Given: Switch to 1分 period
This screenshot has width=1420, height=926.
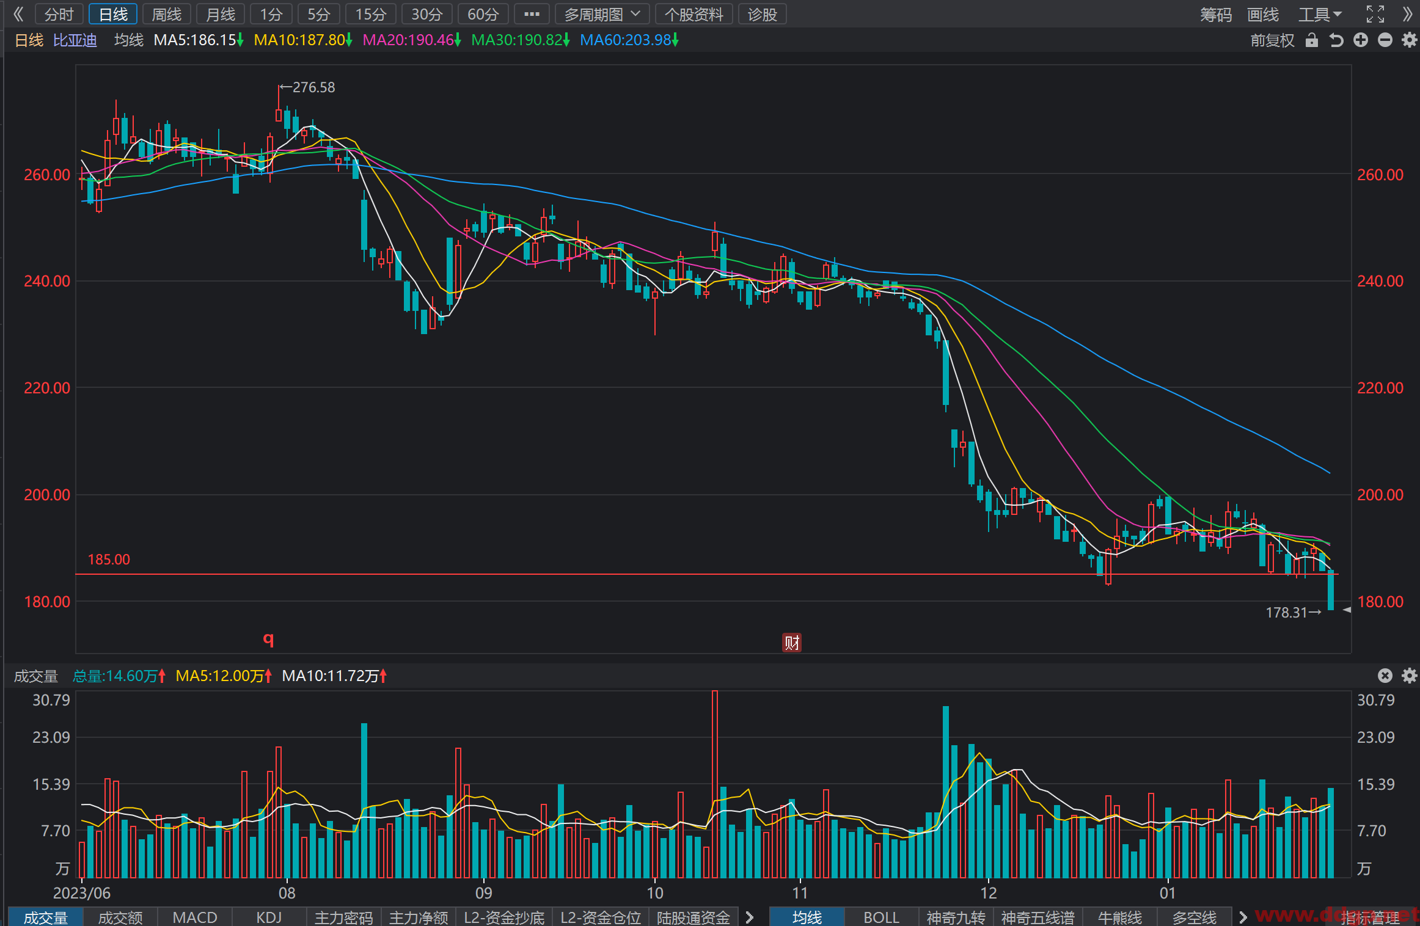Looking at the screenshot, I should (x=271, y=14).
